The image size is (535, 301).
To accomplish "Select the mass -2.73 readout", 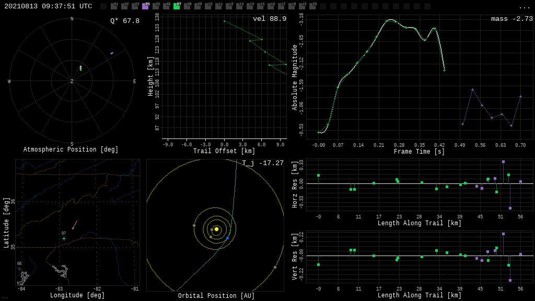I will [511, 19].
